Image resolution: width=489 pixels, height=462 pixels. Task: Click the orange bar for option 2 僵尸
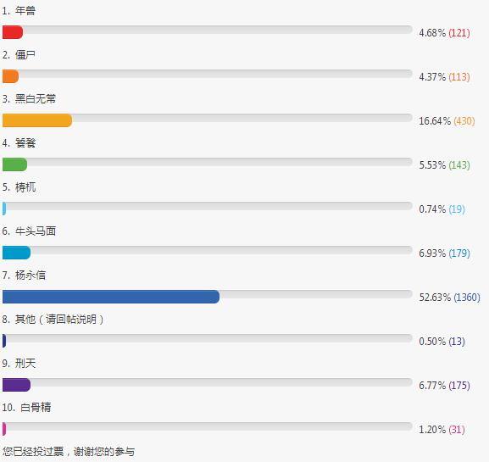pyautogui.click(x=11, y=76)
